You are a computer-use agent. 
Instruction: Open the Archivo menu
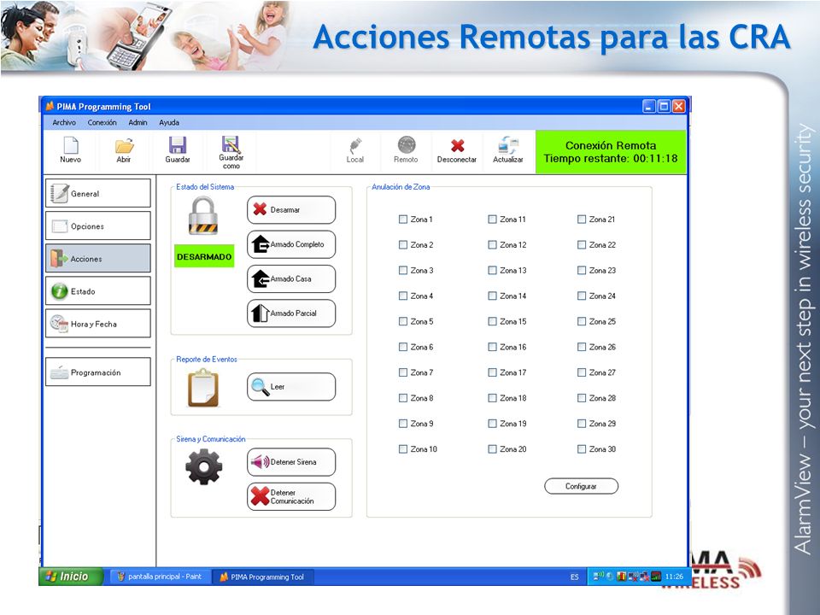(64, 122)
